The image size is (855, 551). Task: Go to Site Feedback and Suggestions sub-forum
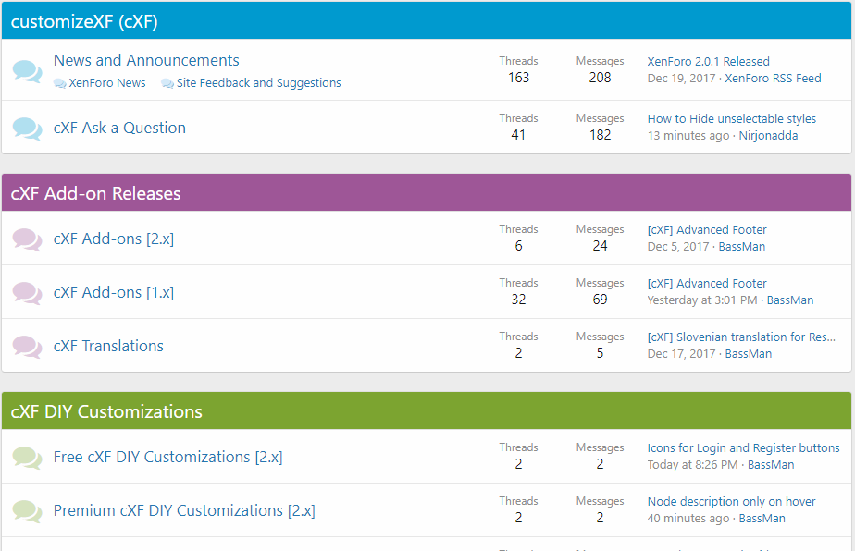pos(258,83)
